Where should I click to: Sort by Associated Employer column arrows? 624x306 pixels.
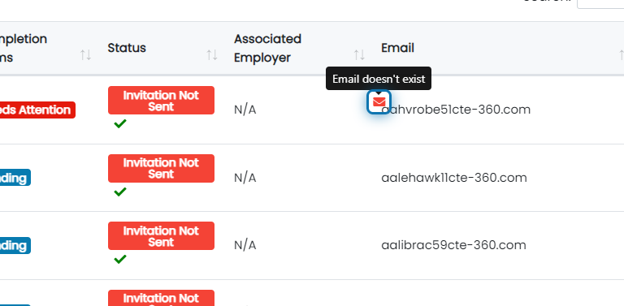pos(359,55)
